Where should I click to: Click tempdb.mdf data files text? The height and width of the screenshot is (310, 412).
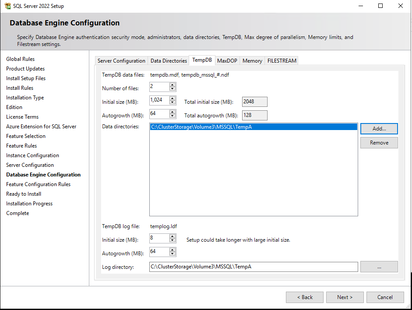(190, 75)
